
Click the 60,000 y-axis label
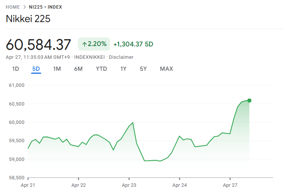[16, 122]
